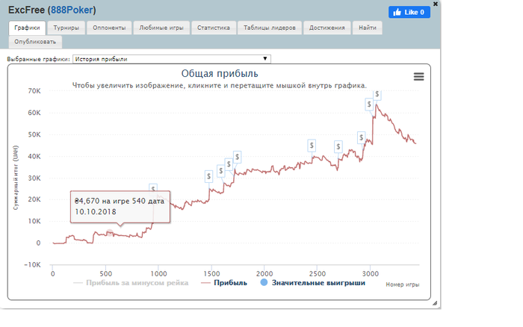The image size is (523, 327).
Task: Switch to the Турниры tab
Action: coord(66,28)
